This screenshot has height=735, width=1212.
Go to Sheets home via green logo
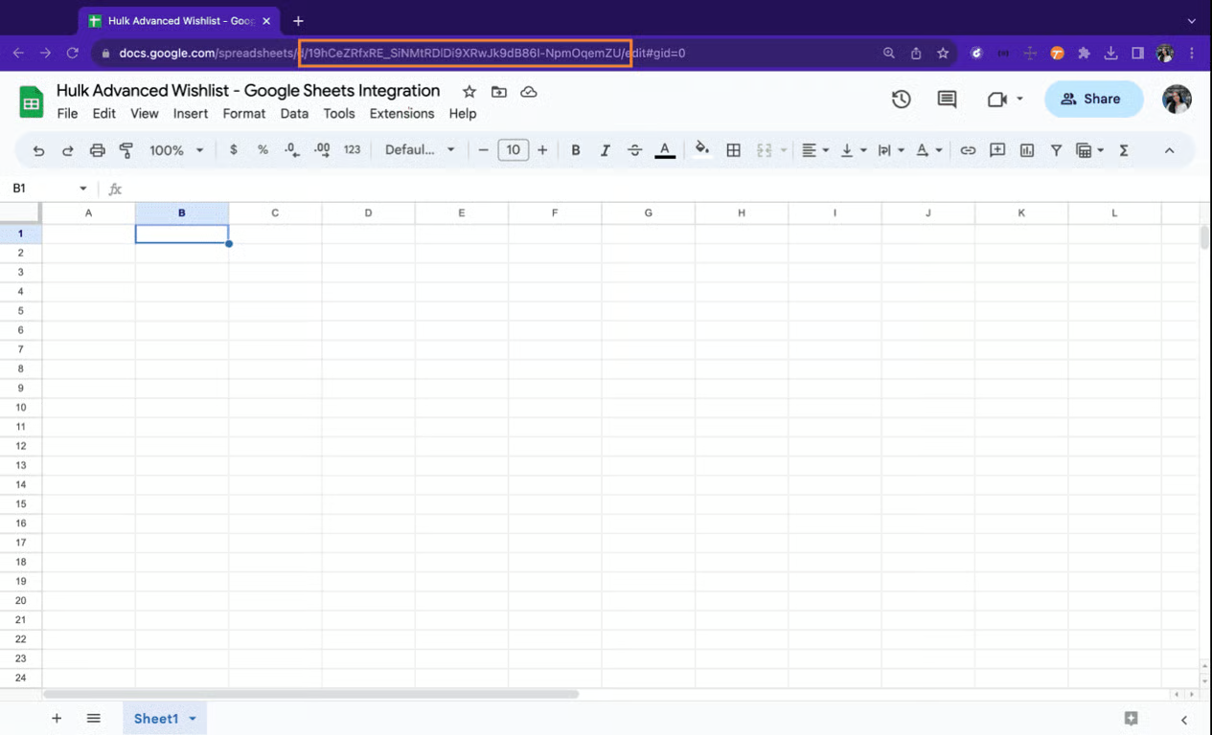[32, 100]
